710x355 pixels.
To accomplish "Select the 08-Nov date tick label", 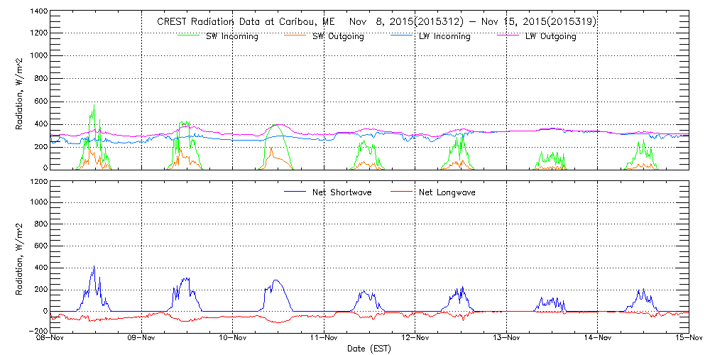I will (x=51, y=339).
